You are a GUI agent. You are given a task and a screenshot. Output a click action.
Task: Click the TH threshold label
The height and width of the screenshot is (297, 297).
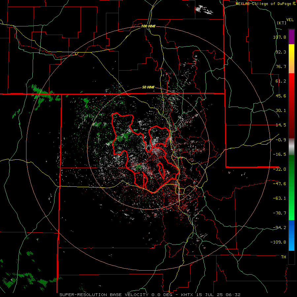[283, 257]
